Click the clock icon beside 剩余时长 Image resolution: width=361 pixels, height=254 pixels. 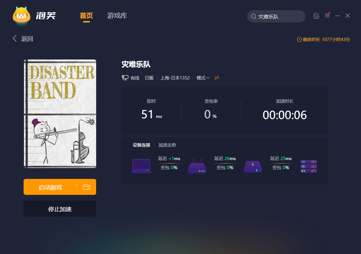click(299, 40)
